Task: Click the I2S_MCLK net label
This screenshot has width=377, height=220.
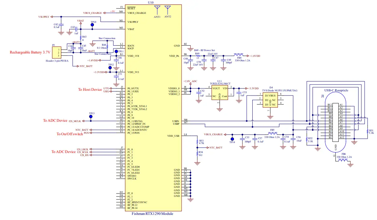Action: tap(75, 121)
